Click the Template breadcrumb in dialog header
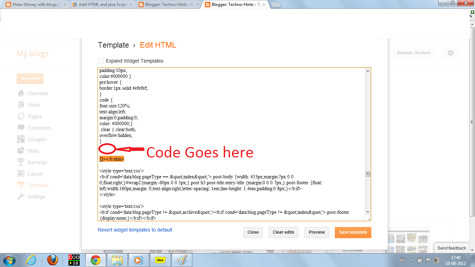Viewport: 475px width, 267px height. click(x=113, y=45)
